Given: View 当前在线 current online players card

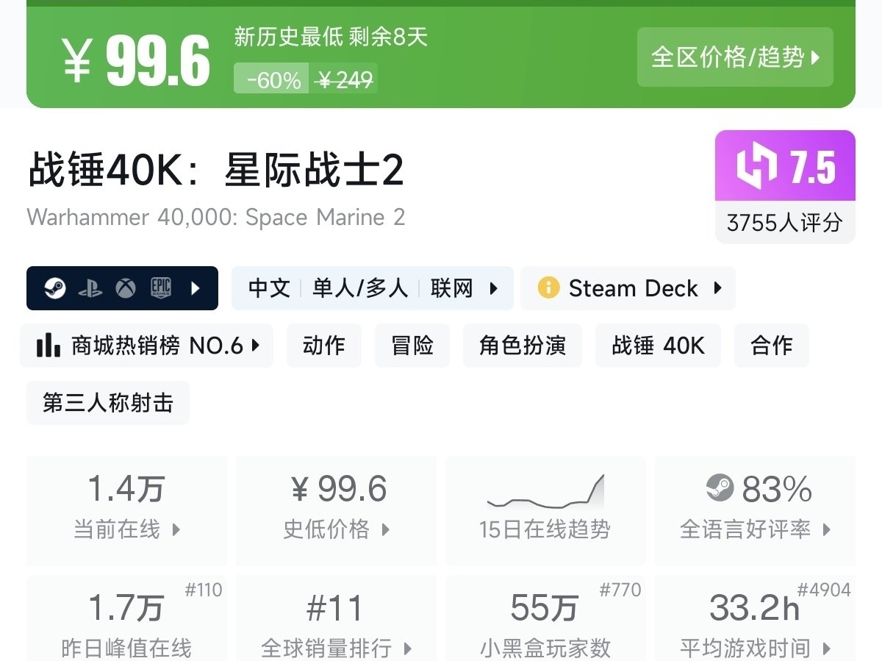Looking at the screenshot, I should click(126, 510).
